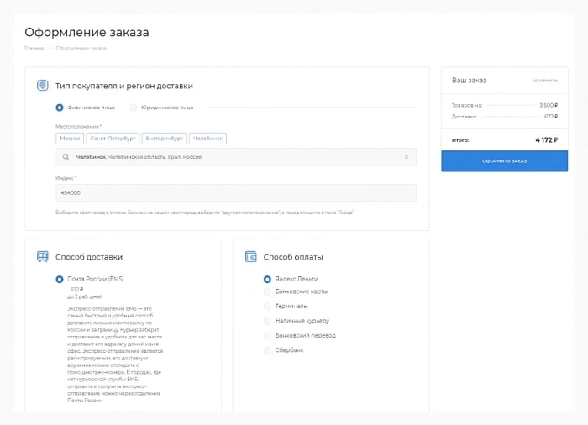588x425 pixels.
Task: Select Банковские карты payment method
Action: click(x=267, y=291)
